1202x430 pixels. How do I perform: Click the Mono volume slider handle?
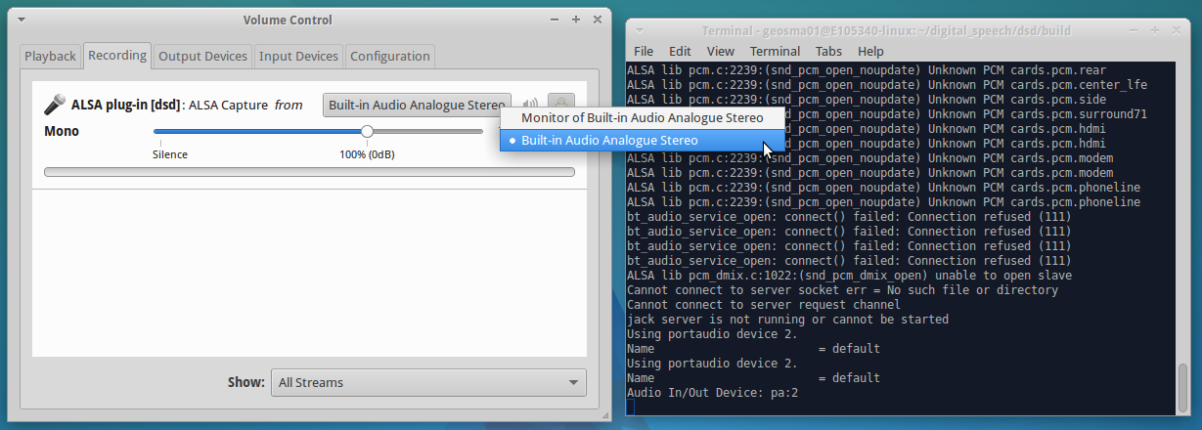pyautogui.click(x=367, y=131)
